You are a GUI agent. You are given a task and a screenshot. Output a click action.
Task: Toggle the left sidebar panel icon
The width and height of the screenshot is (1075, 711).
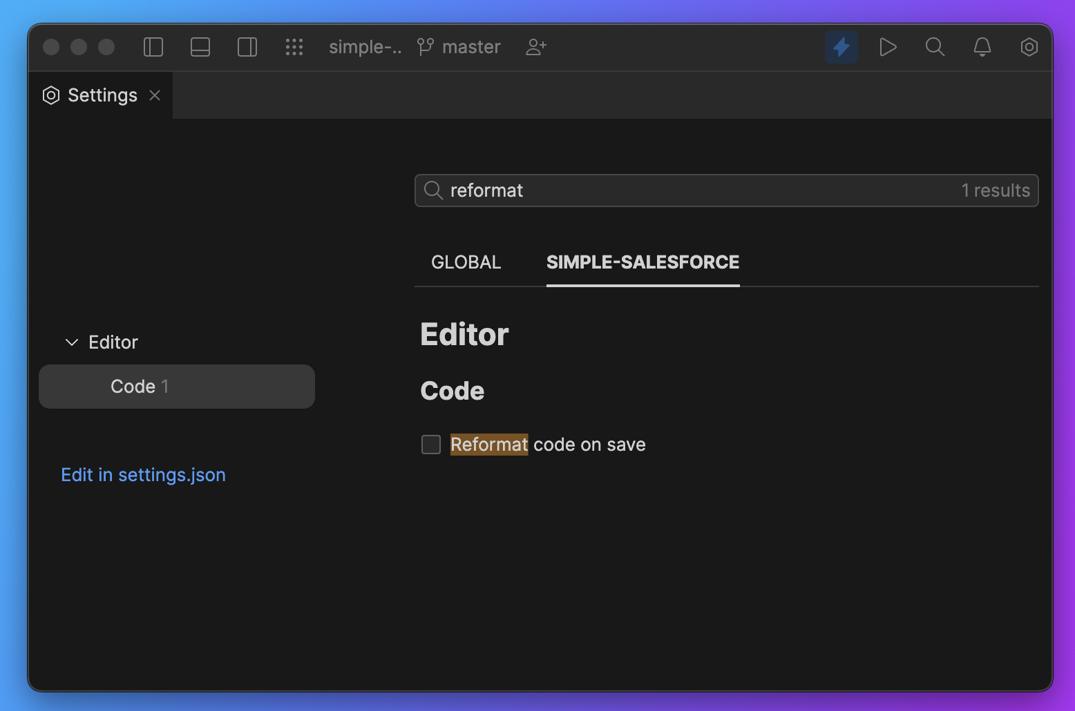[x=153, y=47]
